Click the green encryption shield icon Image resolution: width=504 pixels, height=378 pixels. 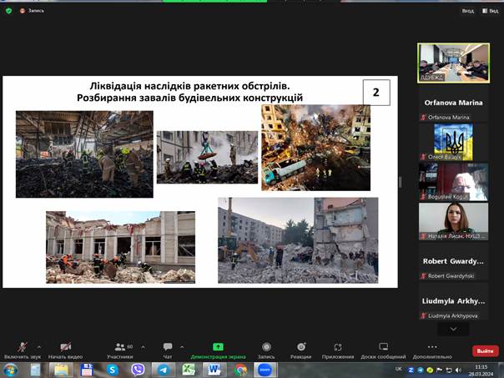point(8,11)
